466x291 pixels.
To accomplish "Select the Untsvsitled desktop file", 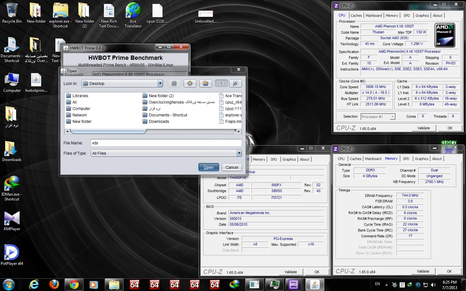I will (206, 16).
